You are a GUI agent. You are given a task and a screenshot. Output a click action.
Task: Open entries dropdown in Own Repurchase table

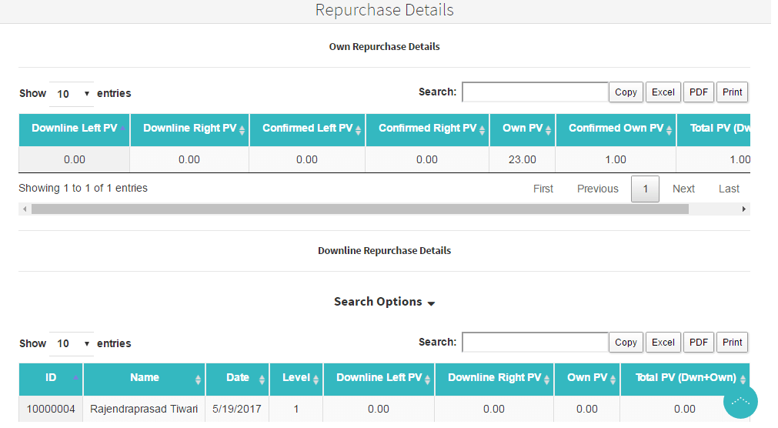pos(72,94)
